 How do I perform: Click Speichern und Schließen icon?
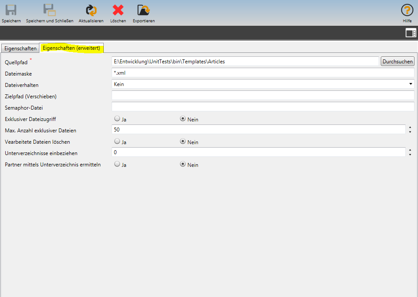(x=49, y=10)
